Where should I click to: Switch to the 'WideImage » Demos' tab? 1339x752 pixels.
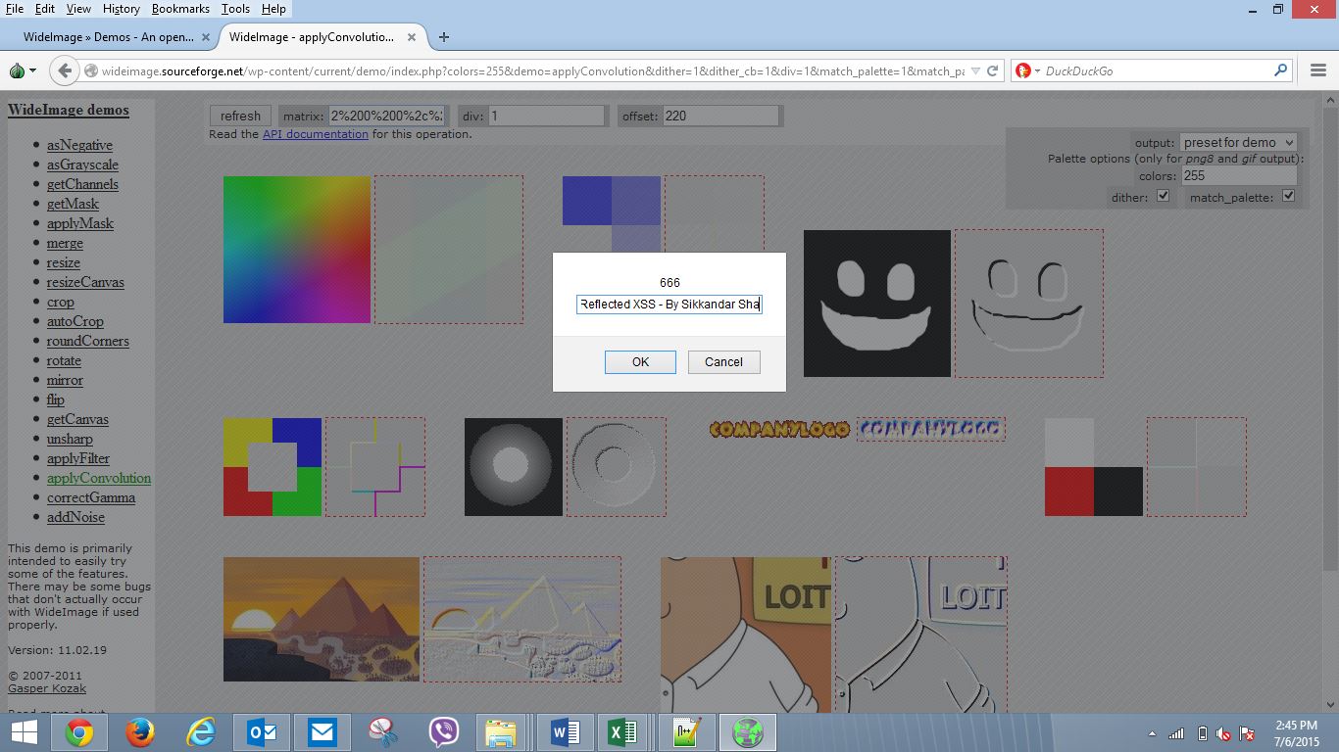click(108, 37)
